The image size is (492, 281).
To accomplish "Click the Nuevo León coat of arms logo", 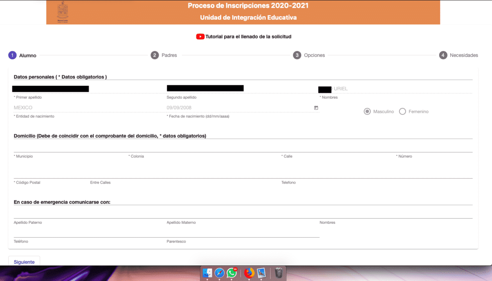I will pyautogui.click(x=61, y=11).
